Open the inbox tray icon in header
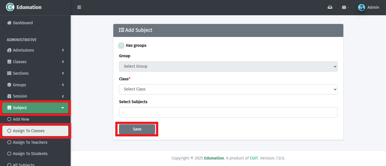Screen dimensions: 386x166 330,7
